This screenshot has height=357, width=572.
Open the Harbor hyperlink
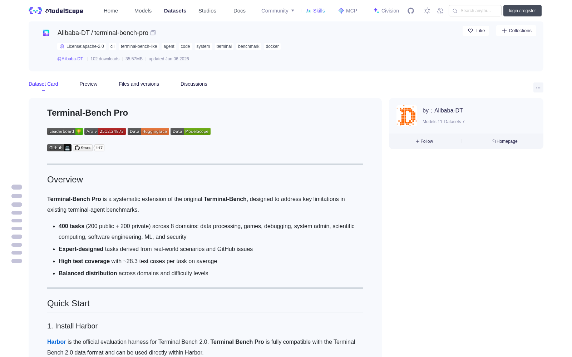(56, 342)
